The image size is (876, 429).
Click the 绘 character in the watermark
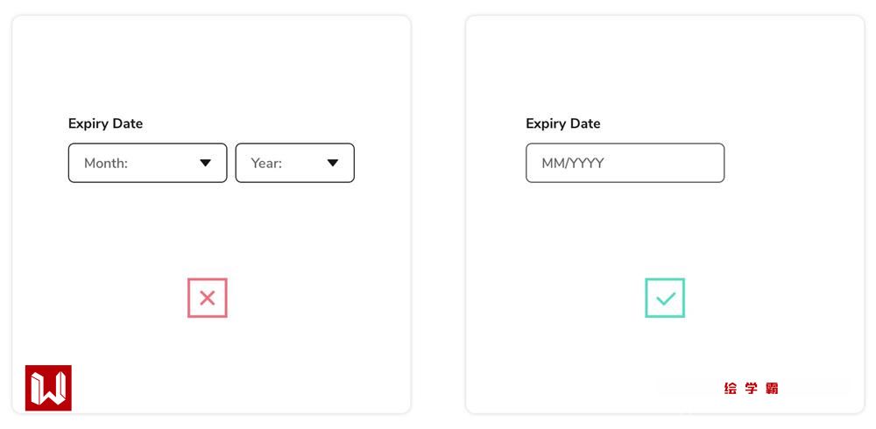point(731,388)
